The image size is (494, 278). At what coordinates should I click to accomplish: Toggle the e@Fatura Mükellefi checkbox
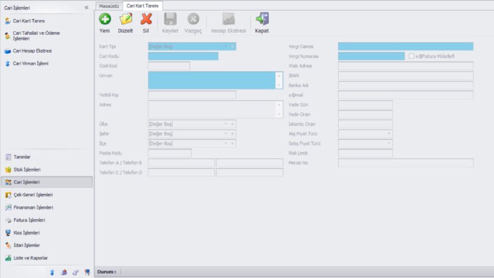click(x=411, y=56)
